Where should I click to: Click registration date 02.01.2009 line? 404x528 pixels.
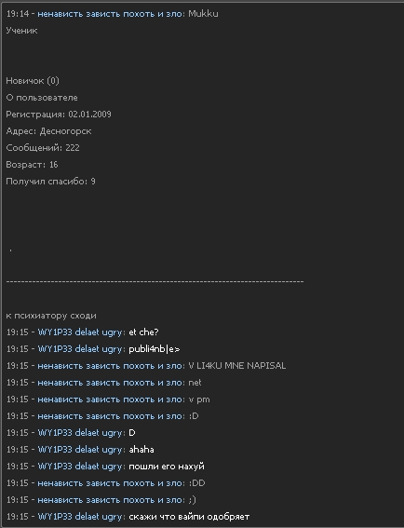59,115
